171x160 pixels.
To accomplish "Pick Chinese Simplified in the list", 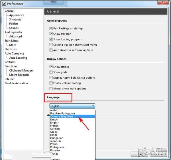I will (72, 116).
